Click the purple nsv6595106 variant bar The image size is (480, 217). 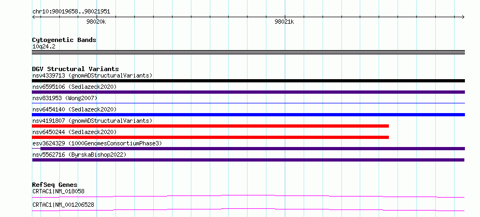click(x=248, y=92)
